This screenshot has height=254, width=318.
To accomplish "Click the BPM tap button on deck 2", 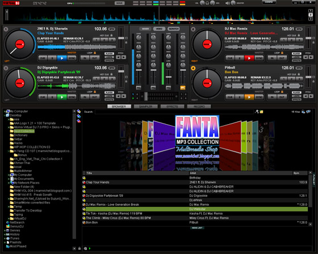I will click(x=299, y=29).
